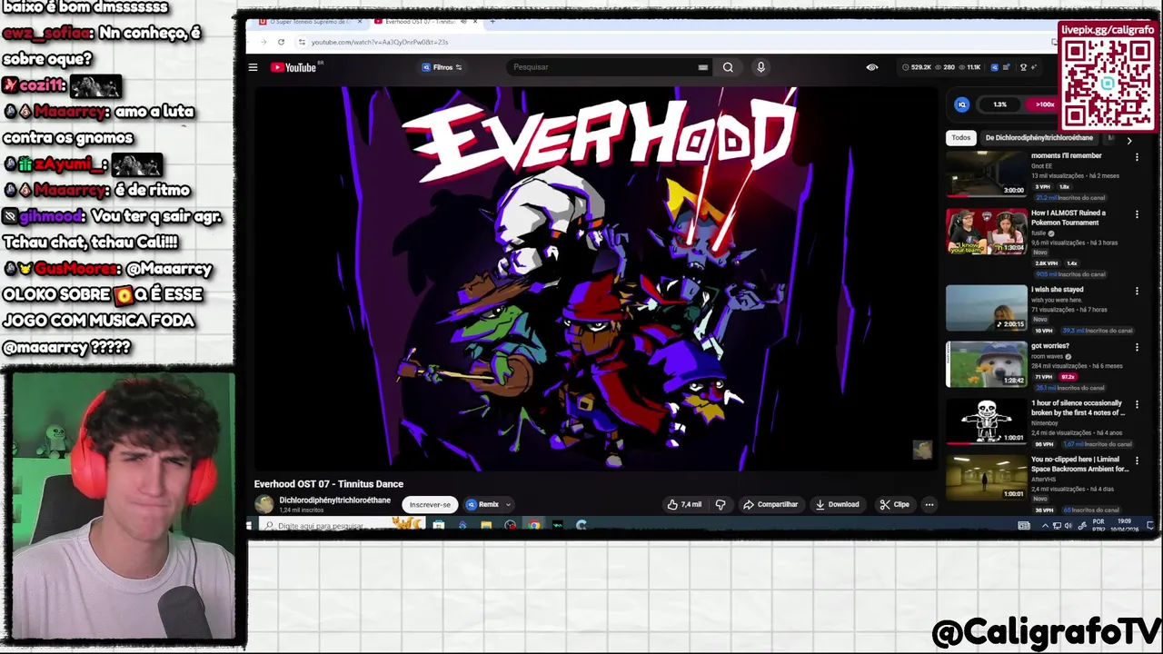1163x654 pixels.
Task: Open more actions three-dot menu below video
Action: 929,505
